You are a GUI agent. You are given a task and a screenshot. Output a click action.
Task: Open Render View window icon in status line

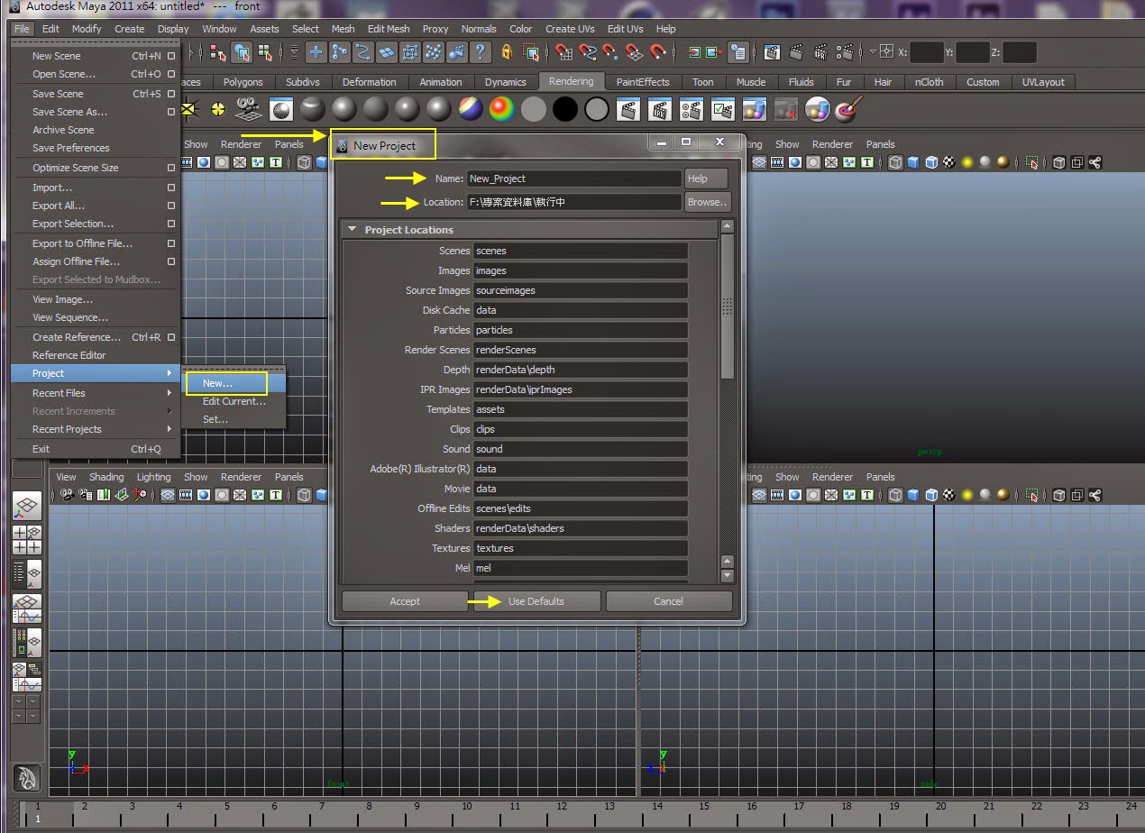coord(772,52)
